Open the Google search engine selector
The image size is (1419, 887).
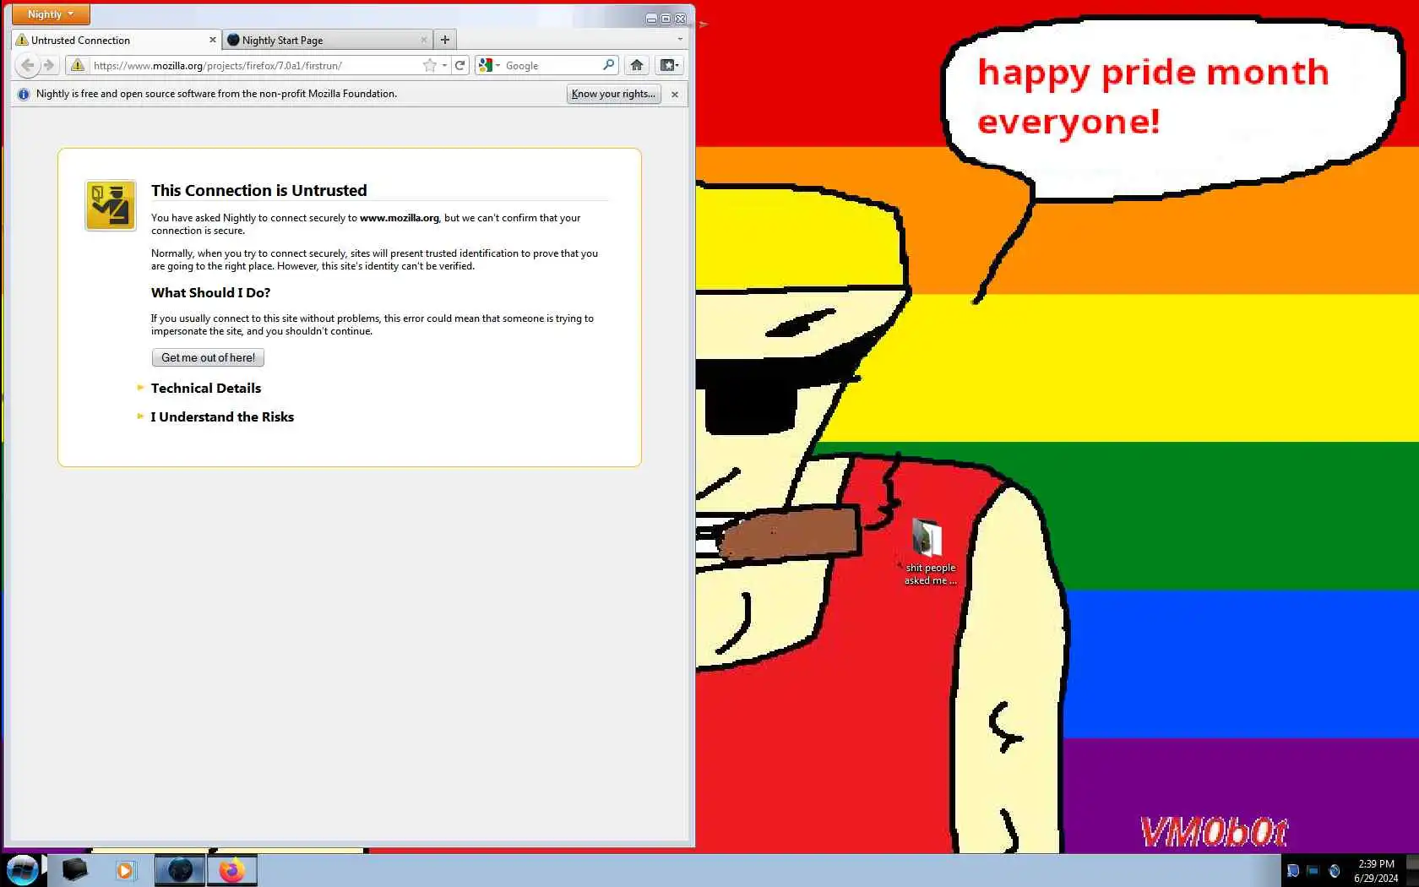click(x=488, y=65)
